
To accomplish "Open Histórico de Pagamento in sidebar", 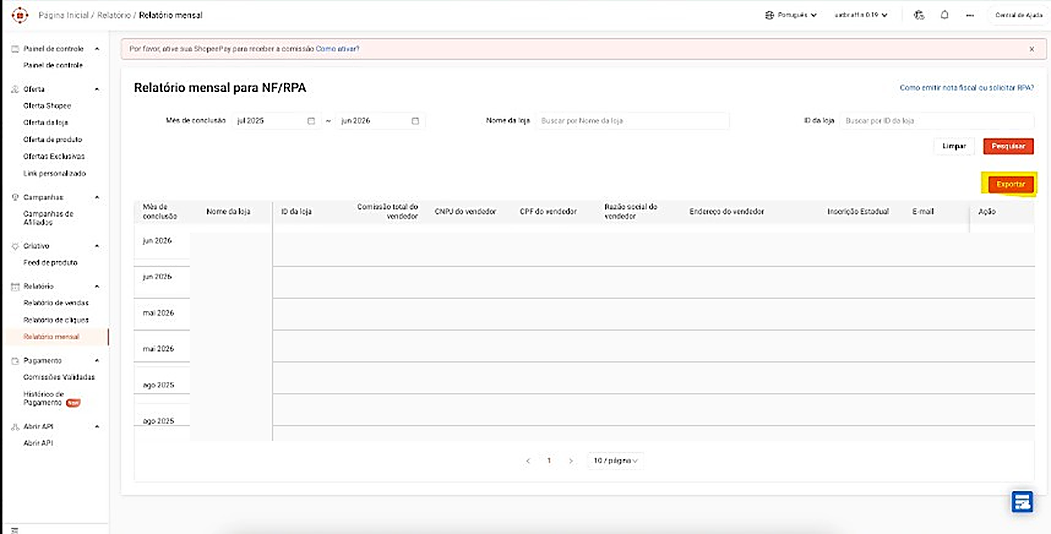I will 51,398.
